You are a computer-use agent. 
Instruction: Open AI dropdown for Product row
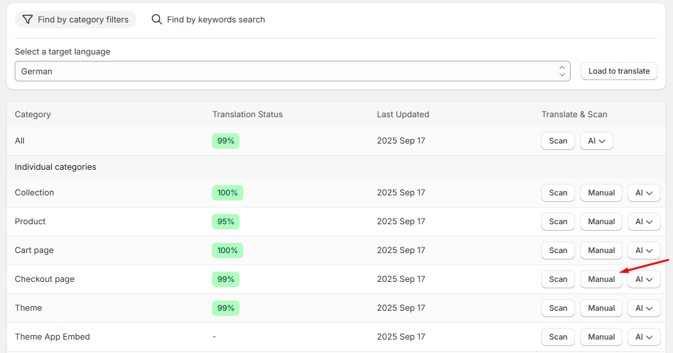[644, 222]
